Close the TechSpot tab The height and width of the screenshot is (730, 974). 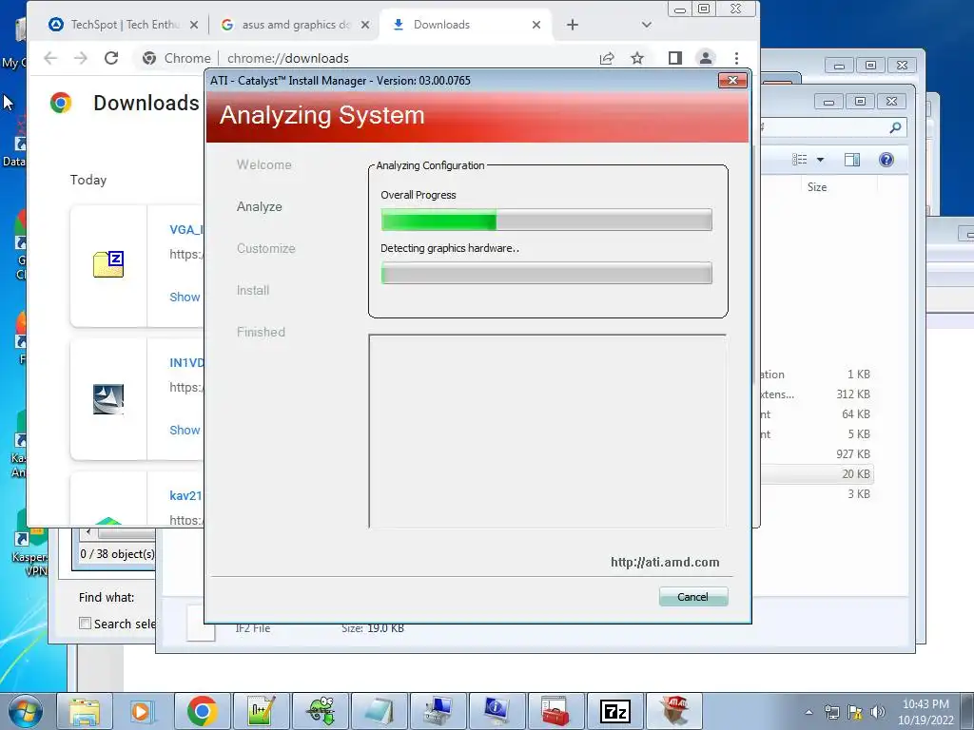click(194, 25)
